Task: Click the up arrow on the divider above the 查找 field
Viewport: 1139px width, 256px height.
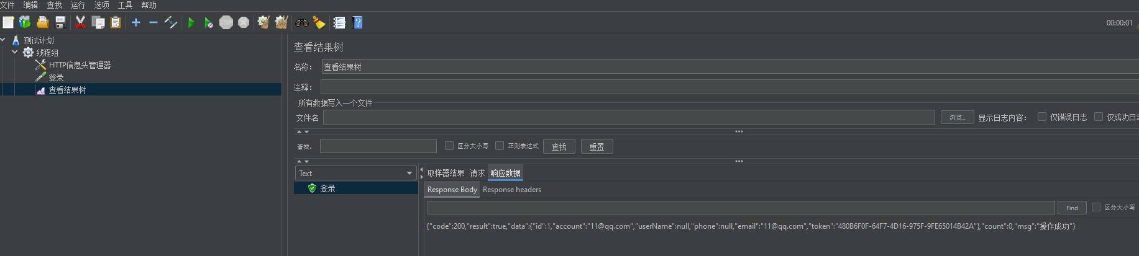Action: coord(299,131)
